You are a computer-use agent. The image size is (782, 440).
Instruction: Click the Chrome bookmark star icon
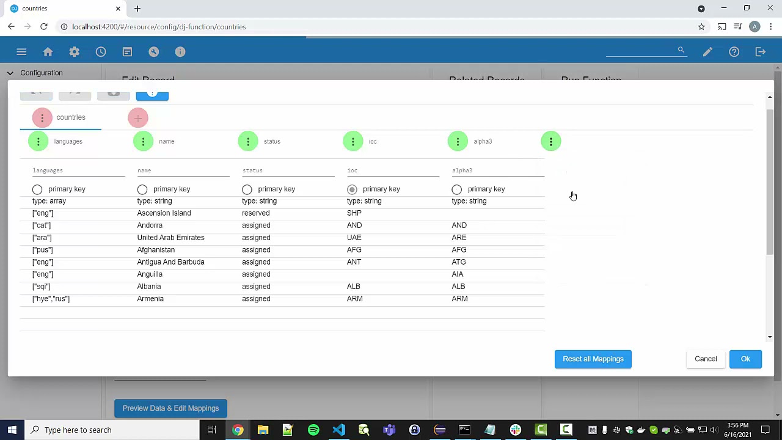701,27
